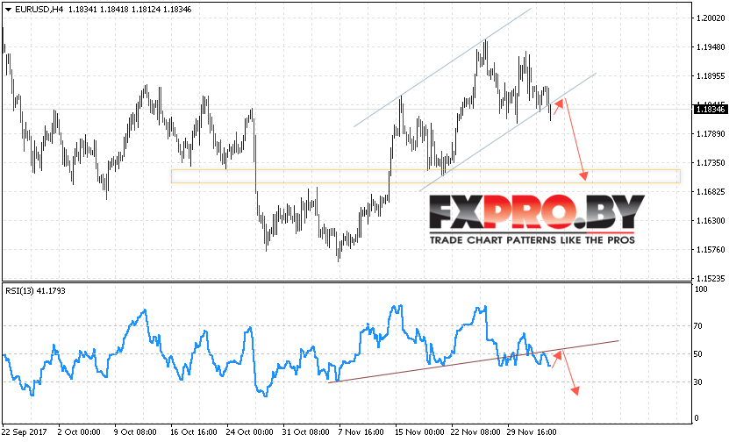Click the 24 Oct 00:00 time label
Image resolution: width=729 pixels, height=442 pixels.
click(x=250, y=432)
